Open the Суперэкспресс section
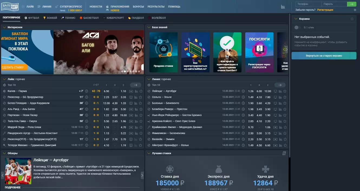This screenshot has width=360, height=191. click(71, 7)
